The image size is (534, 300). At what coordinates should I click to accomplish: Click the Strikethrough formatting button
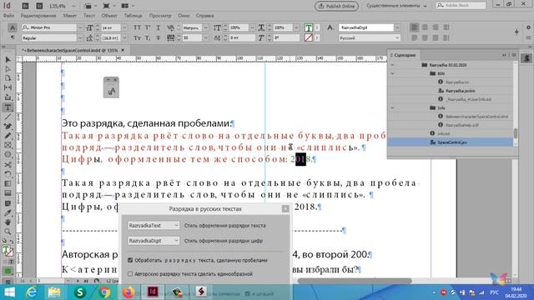(158, 38)
